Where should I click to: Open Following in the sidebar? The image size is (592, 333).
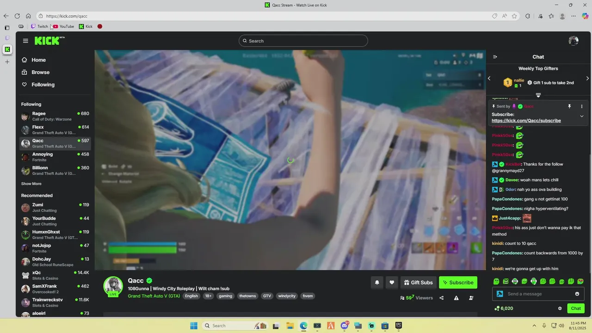43,85
